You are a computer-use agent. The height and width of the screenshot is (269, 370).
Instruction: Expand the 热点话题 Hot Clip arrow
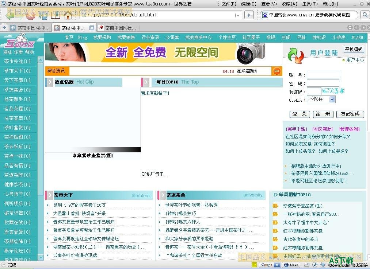(50, 82)
